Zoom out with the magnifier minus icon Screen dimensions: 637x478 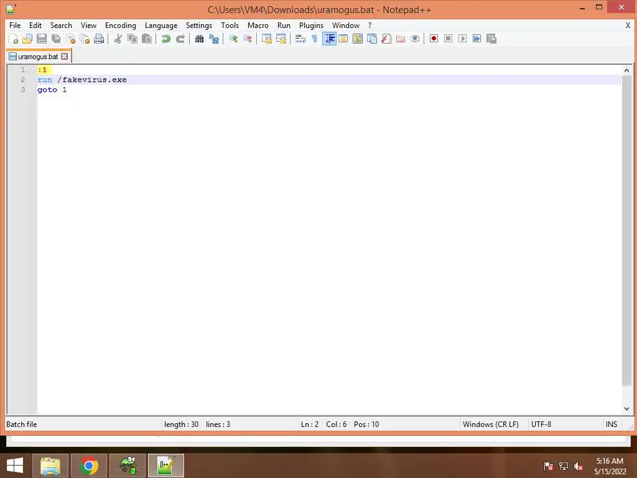pos(248,39)
